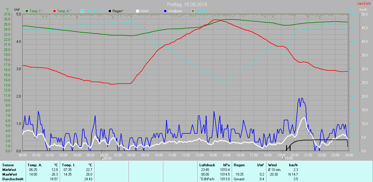This screenshot has height=182, width=373.
Task: Click the '27.0' temperature axis value
Action: coord(7,14)
